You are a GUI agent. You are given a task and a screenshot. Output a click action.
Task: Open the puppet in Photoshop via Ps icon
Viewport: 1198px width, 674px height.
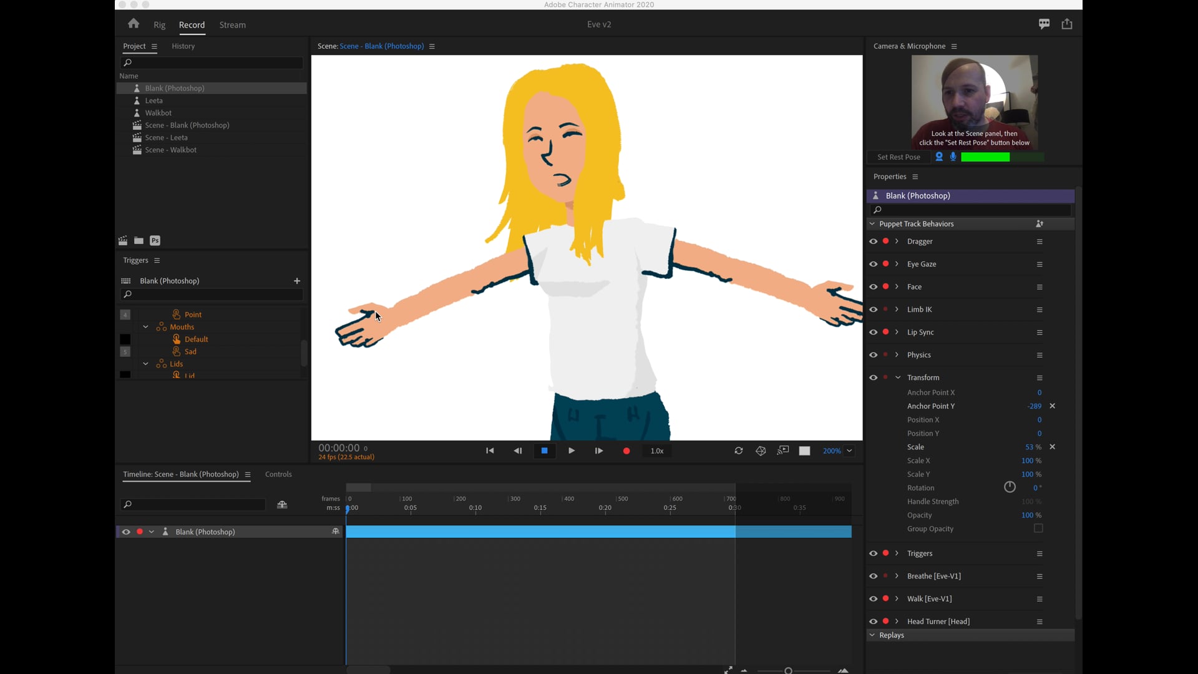click(155, 240)
